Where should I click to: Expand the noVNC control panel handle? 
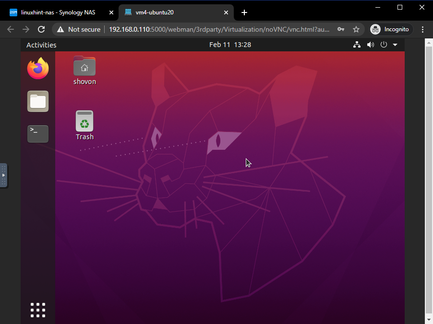(x=3, y=175)
